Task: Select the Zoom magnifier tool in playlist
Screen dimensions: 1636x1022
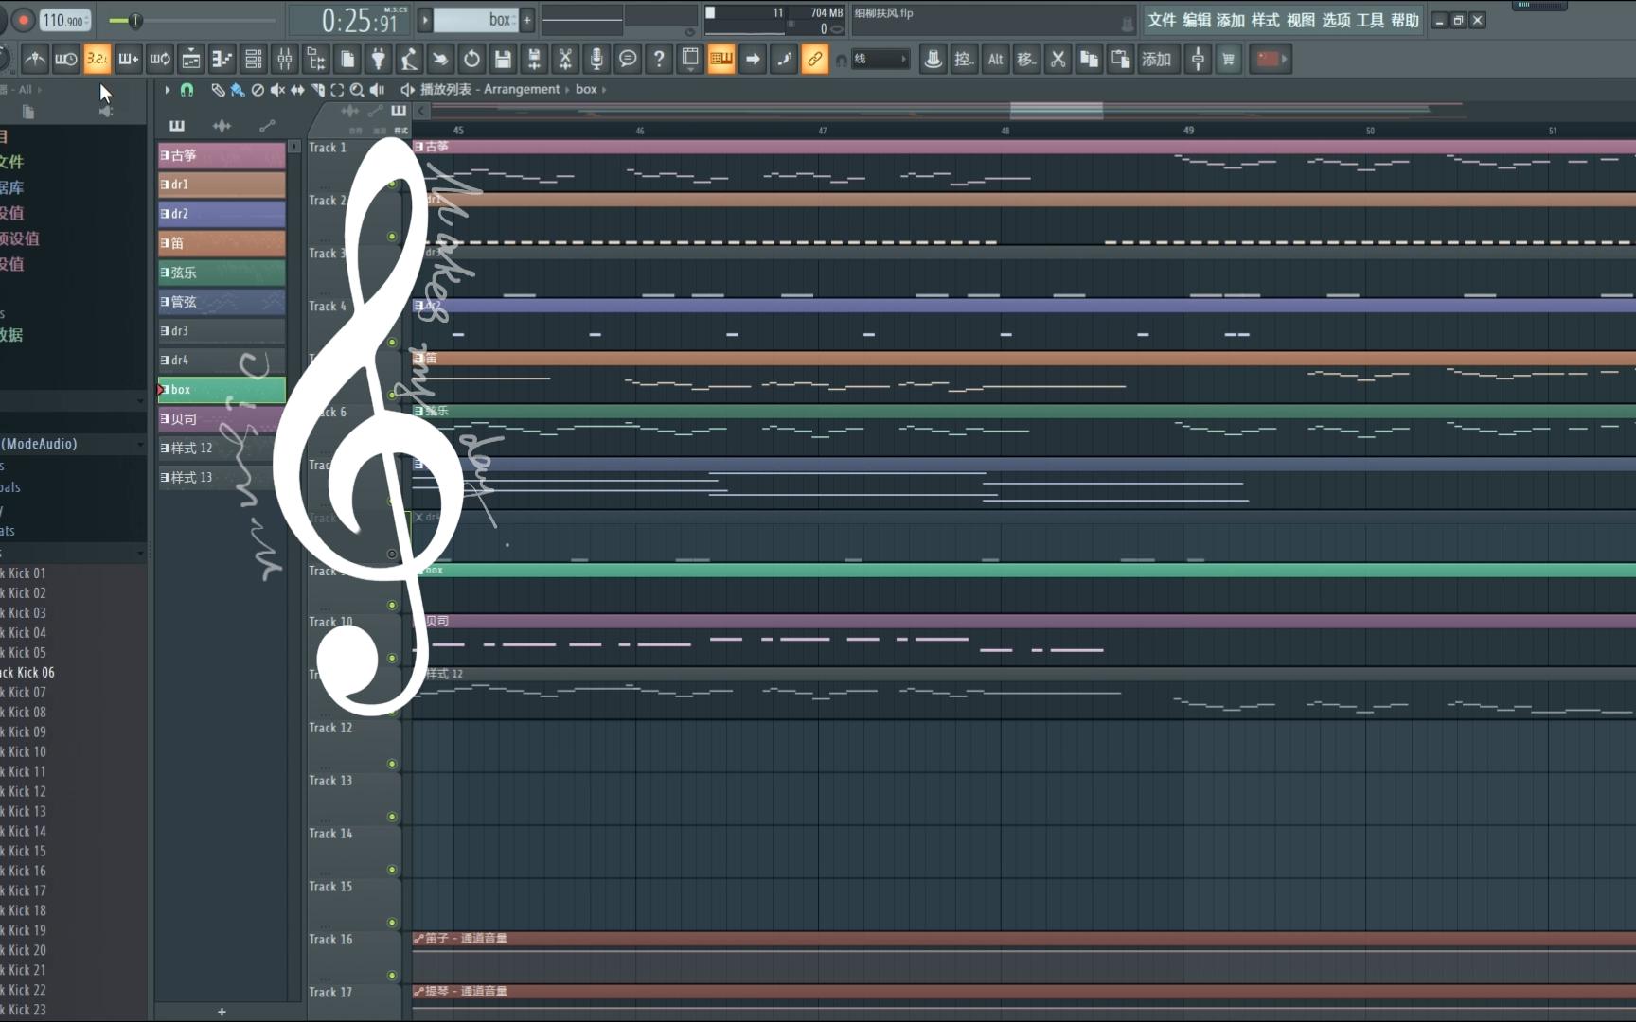Action: (357, 90)
